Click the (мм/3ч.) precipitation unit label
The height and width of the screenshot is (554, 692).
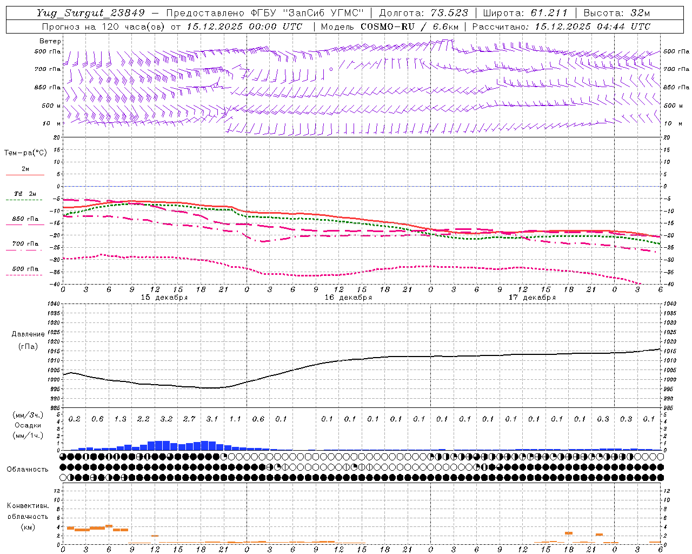pos(28,415)
